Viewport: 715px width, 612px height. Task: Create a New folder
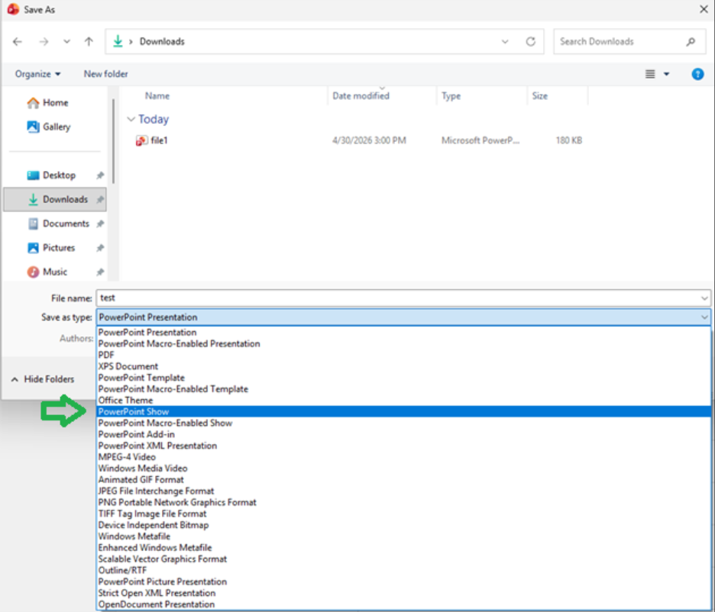point(105,74)
